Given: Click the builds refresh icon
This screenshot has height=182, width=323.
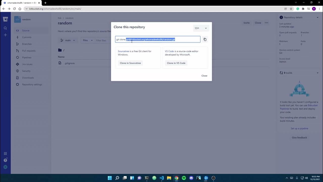Looking at the screenshot, I should pyautogui.click(x=281, y=73).
